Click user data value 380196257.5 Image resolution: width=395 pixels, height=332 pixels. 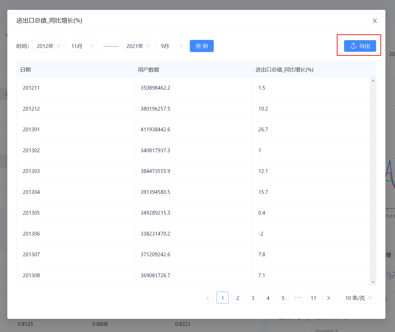(155, 109)
